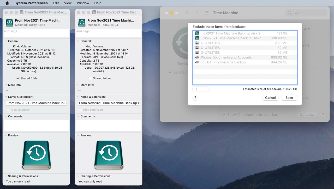Click the '944.24 GB' size in the exclusion list

[279, 62]
